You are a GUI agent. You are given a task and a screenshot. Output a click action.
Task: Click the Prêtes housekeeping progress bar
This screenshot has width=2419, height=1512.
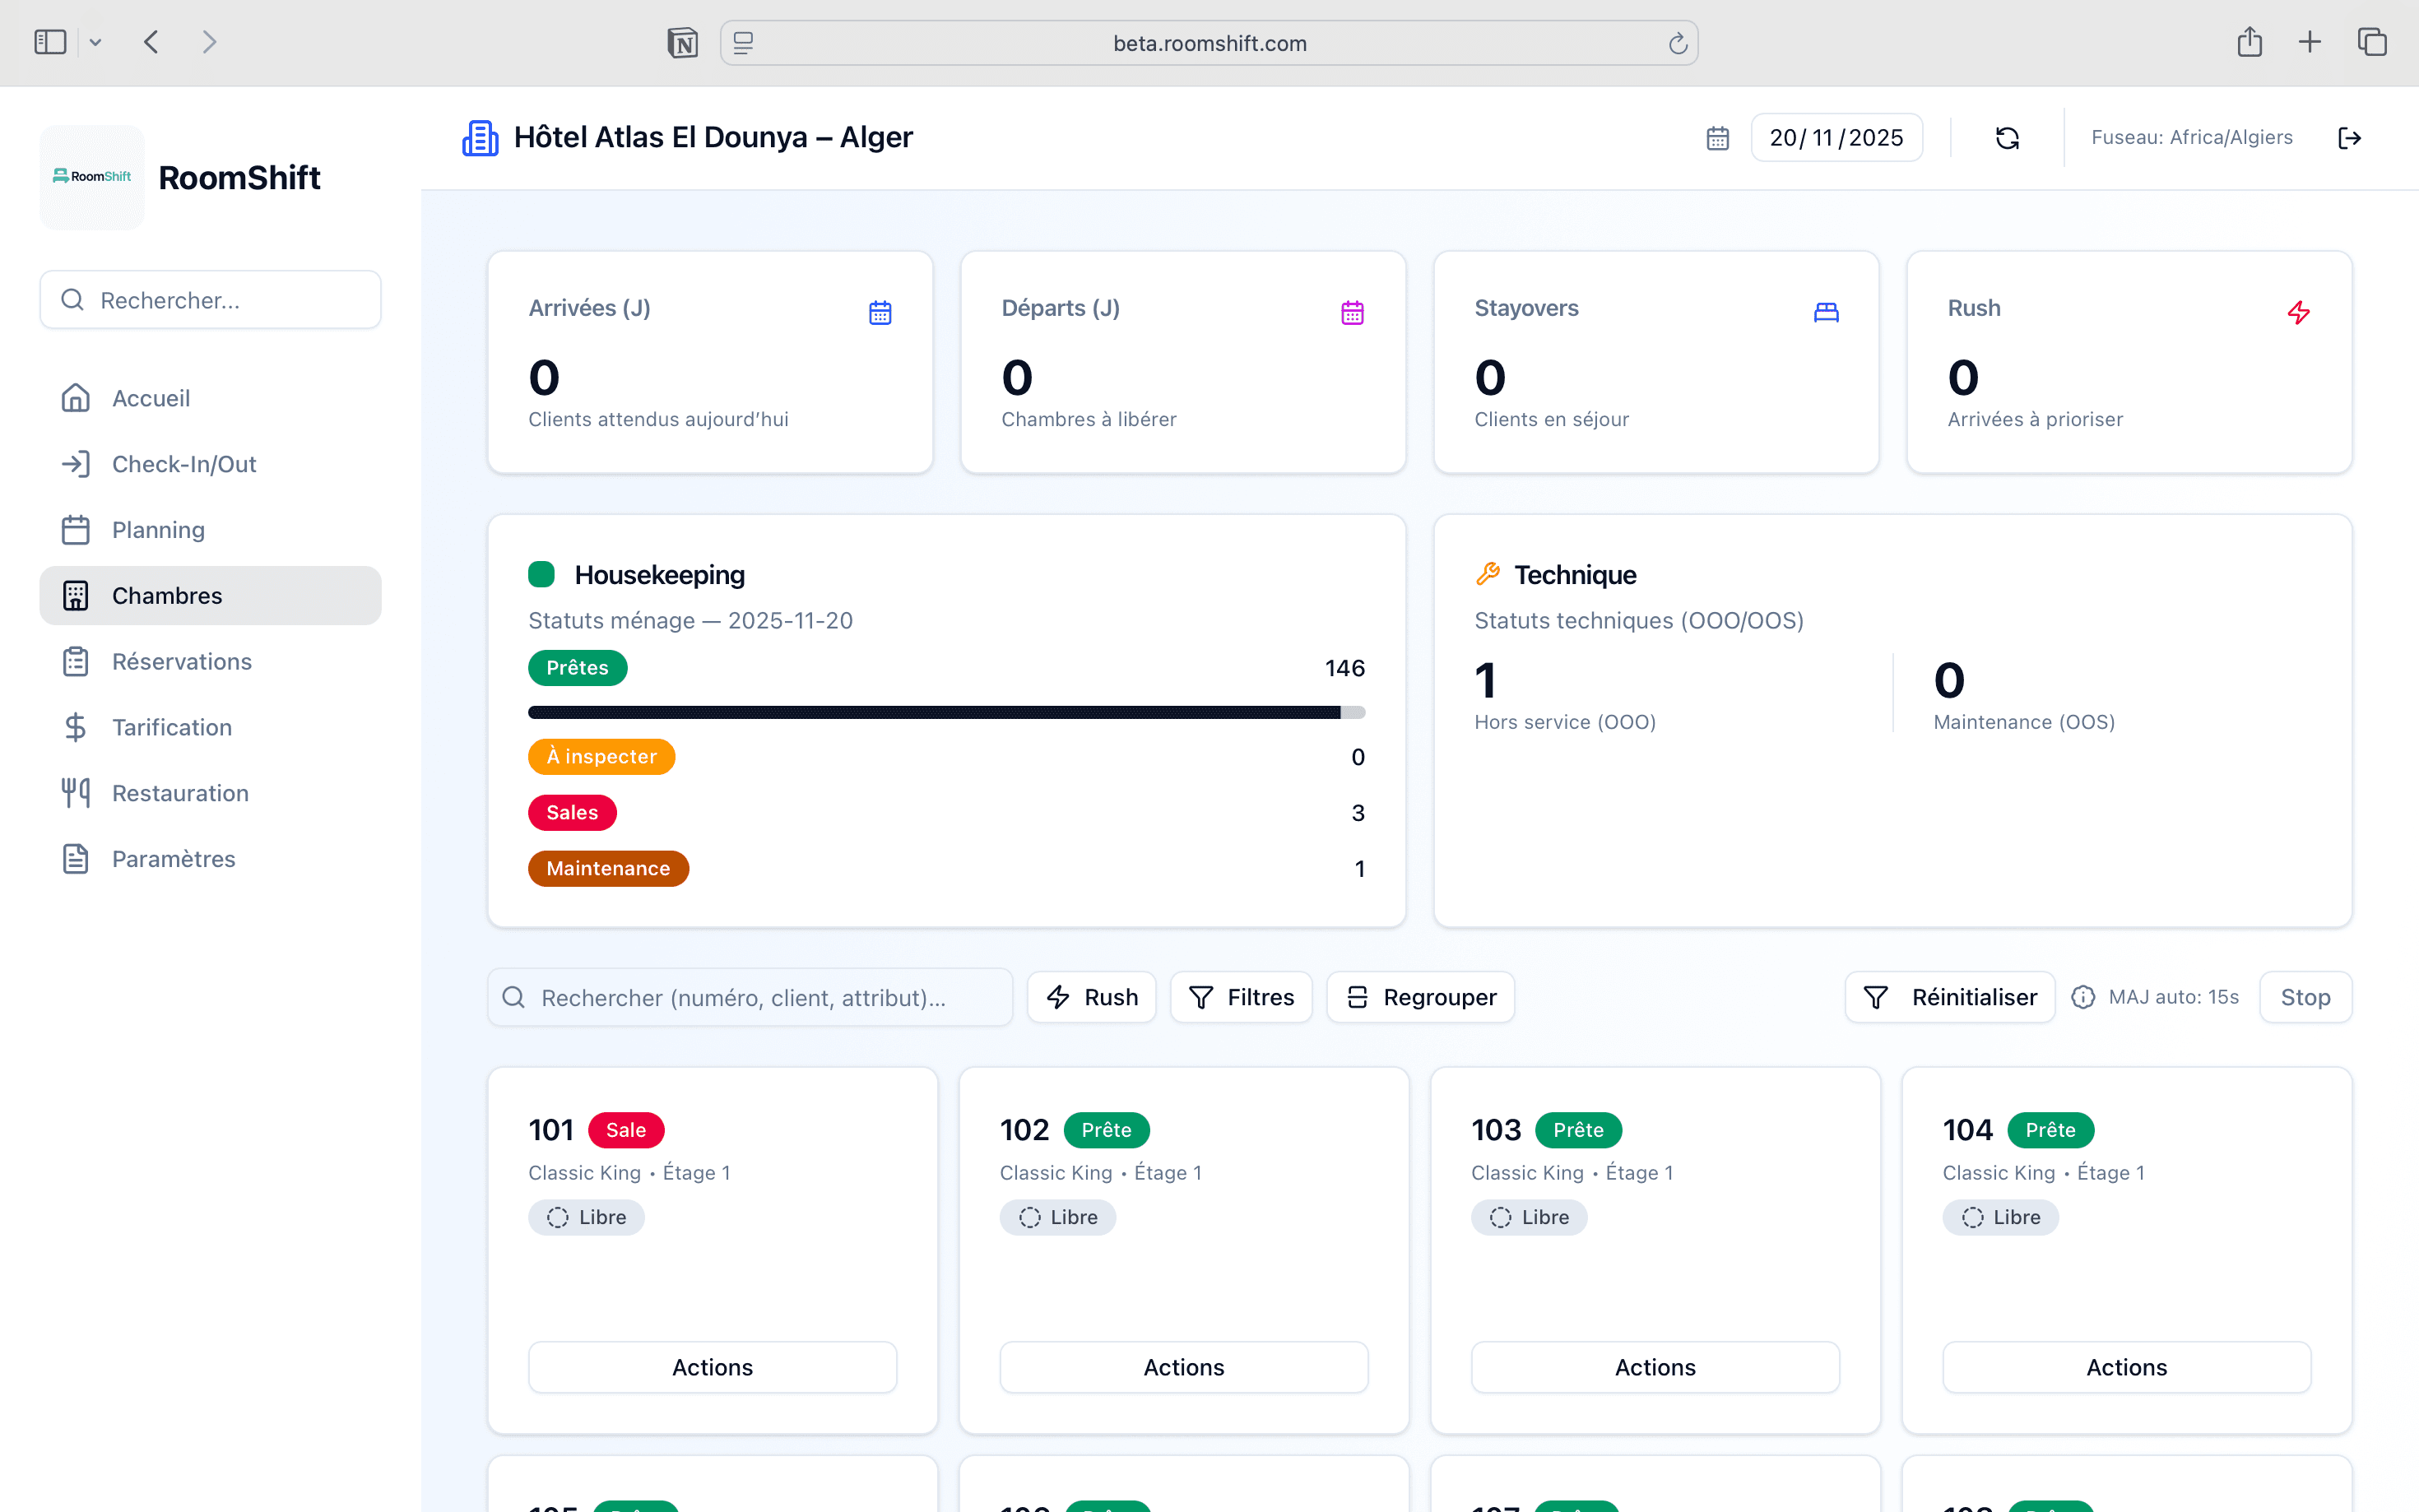(x=945, y=713)
